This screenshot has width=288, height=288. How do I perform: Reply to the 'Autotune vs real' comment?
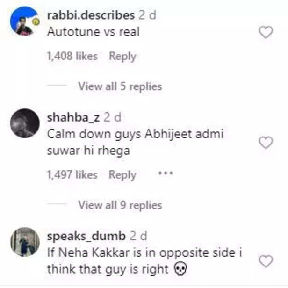click(x=122, y=56)
